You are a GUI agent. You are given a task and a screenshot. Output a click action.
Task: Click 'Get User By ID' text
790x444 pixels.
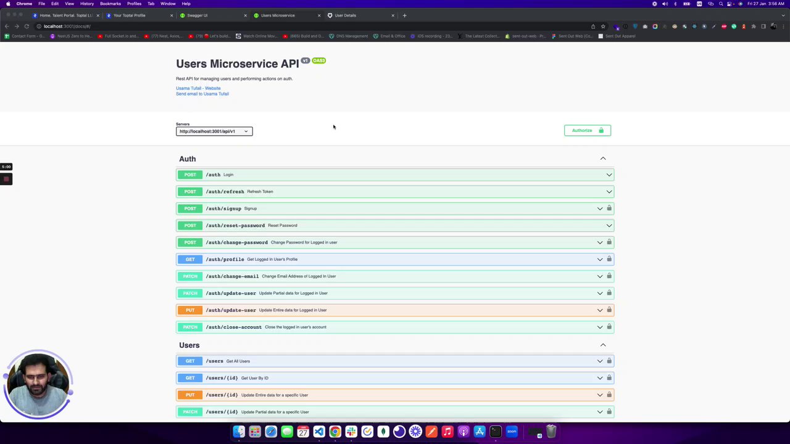coord(255,378)
